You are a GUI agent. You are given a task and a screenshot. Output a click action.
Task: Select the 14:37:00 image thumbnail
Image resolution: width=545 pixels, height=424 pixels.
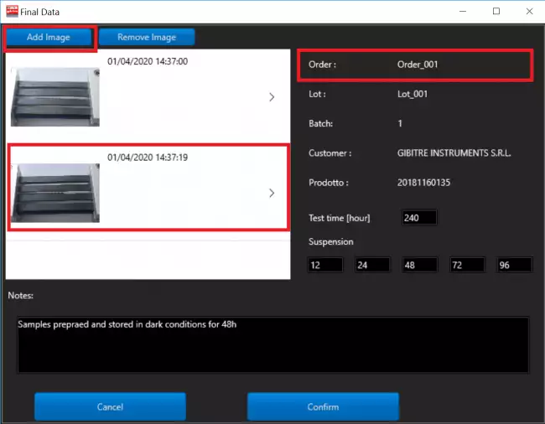pyautogui.click(x=54, y=96)
